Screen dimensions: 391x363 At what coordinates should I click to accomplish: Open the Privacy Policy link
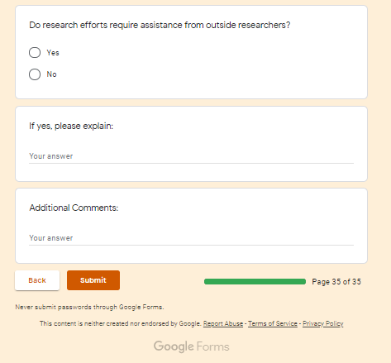[323, 323]
